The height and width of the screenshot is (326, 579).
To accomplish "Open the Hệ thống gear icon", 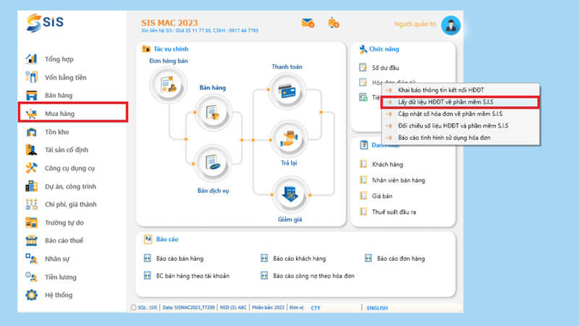I will [x=31, y=295].
